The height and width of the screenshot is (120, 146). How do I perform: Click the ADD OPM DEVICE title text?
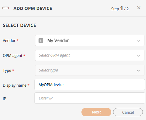33,8
